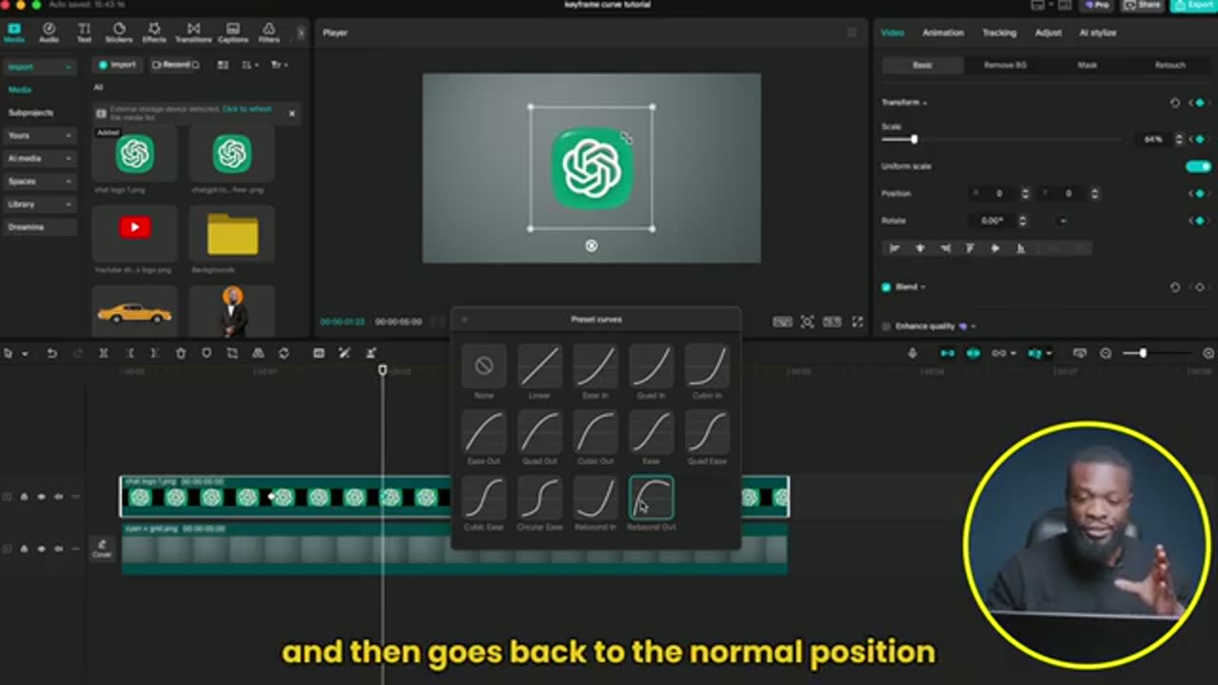
Task: Click the Cover button on the timeline
Action: coord(102,548)
